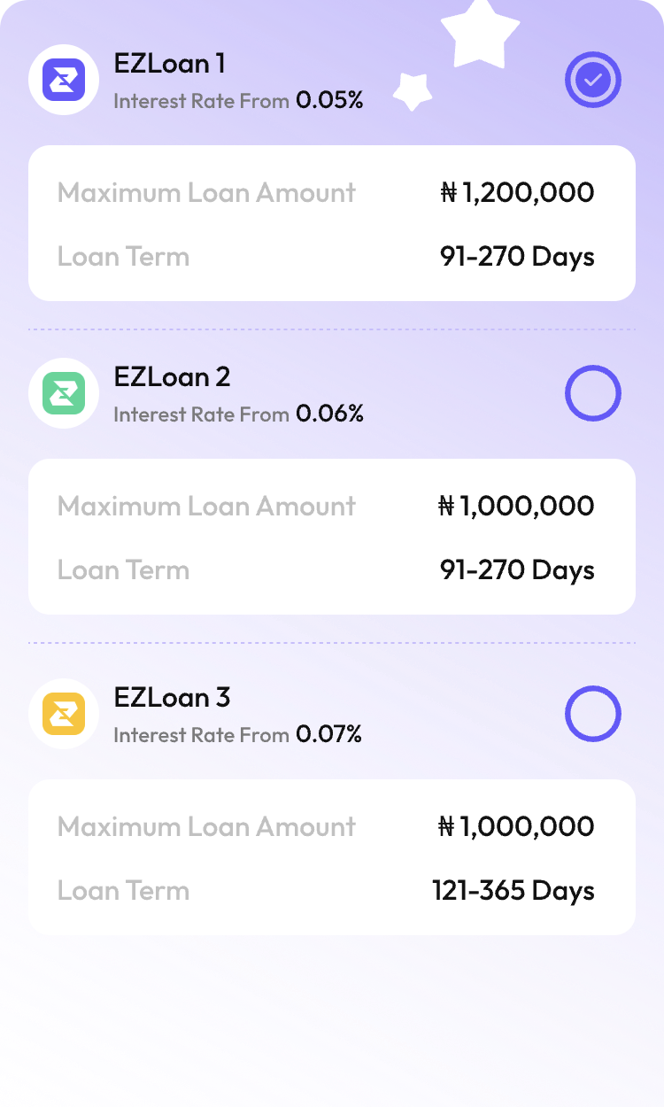Click EZLoan 1's 91-270 Days loan term

[517, 257]
